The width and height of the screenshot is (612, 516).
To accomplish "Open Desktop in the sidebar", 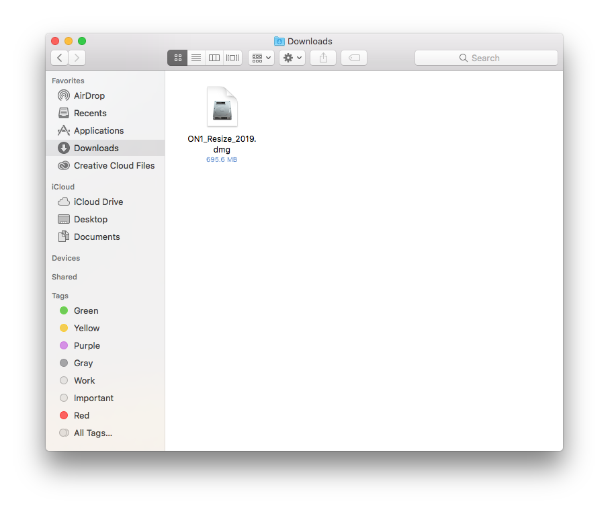I will (105, 219).
